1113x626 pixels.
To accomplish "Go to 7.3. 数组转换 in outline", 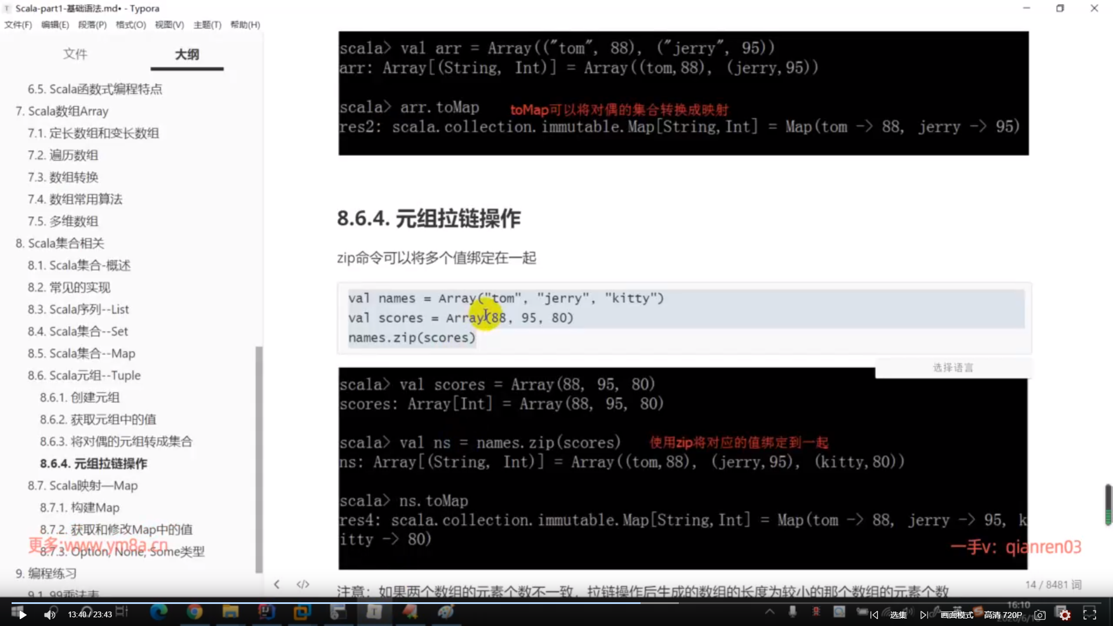I will 63,177.
